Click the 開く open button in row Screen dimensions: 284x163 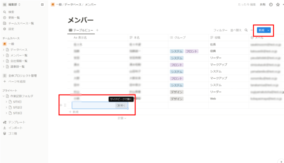pos(121,105)
